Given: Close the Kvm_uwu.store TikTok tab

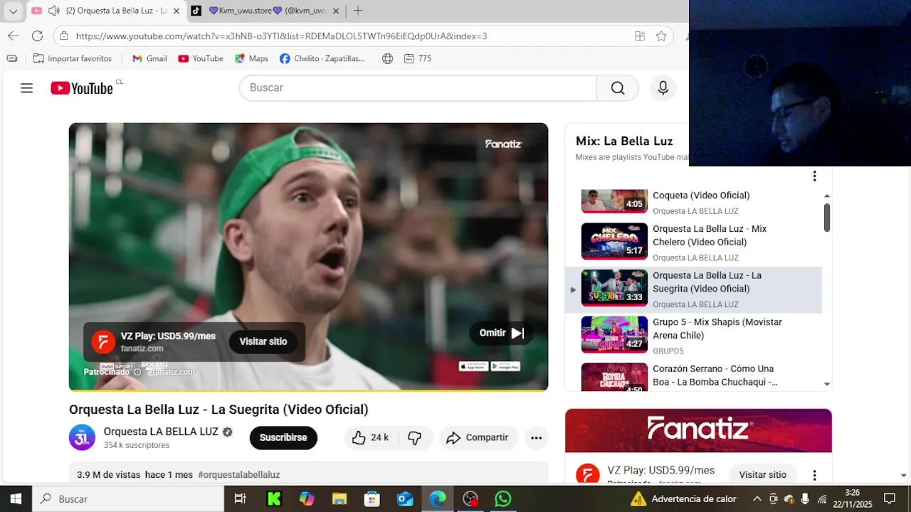Looking at the screenshot, I should tap(336, 11).
